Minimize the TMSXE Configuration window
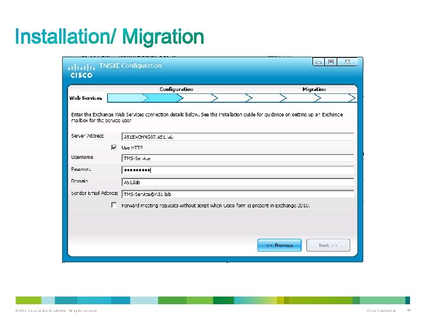The width and height of the screenshot is (426, 319). [x=319, y=62]
